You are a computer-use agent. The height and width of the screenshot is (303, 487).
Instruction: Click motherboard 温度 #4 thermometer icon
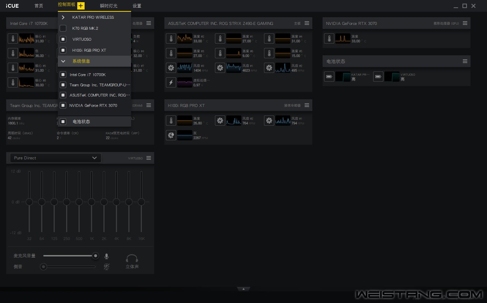(x=269, y=38)
